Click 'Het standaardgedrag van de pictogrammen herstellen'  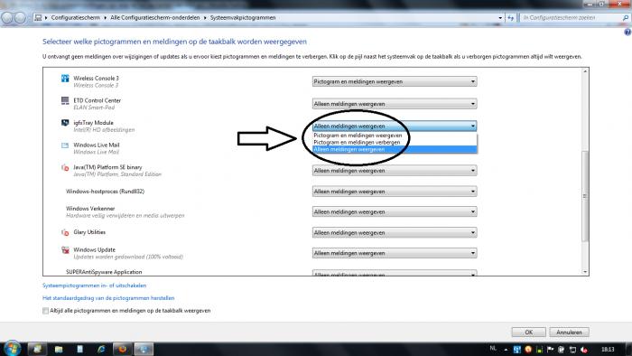pyautogui.click(x=108, y=298)
